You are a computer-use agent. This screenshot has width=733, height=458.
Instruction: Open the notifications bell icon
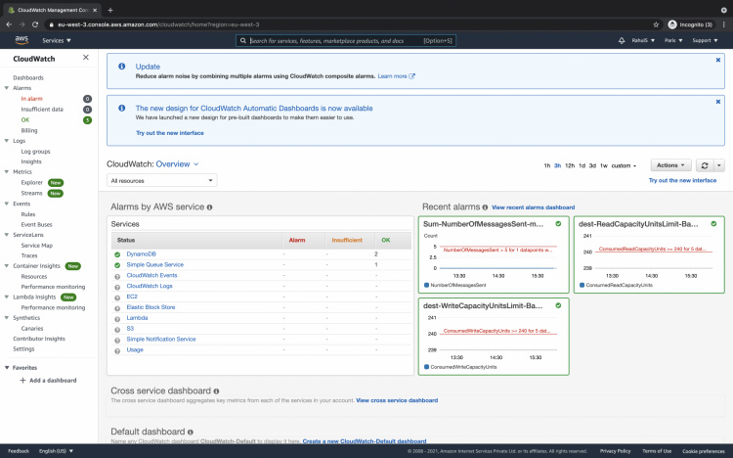(x=622, y=40)
